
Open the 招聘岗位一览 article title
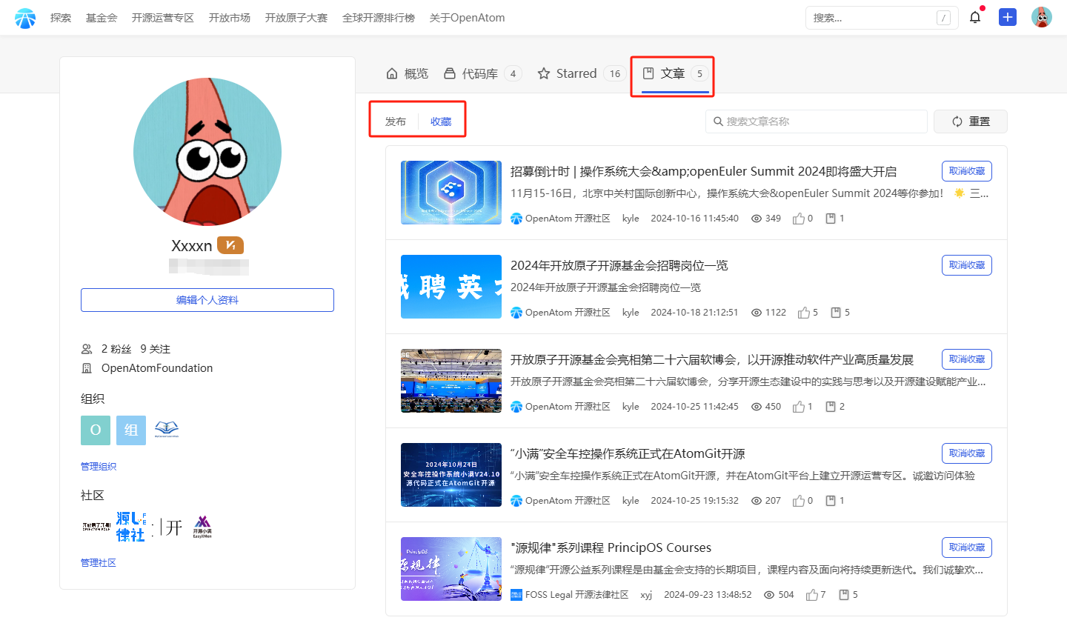(x=619, y=265)
